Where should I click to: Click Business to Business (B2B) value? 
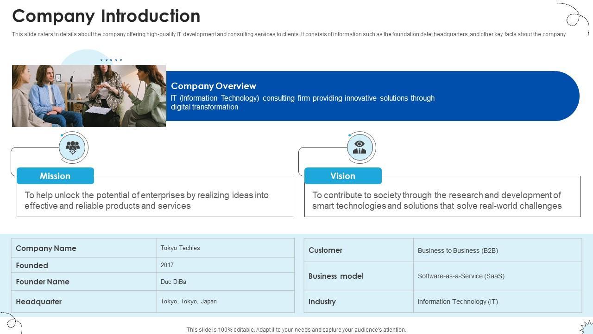click(x=458, y=250)
